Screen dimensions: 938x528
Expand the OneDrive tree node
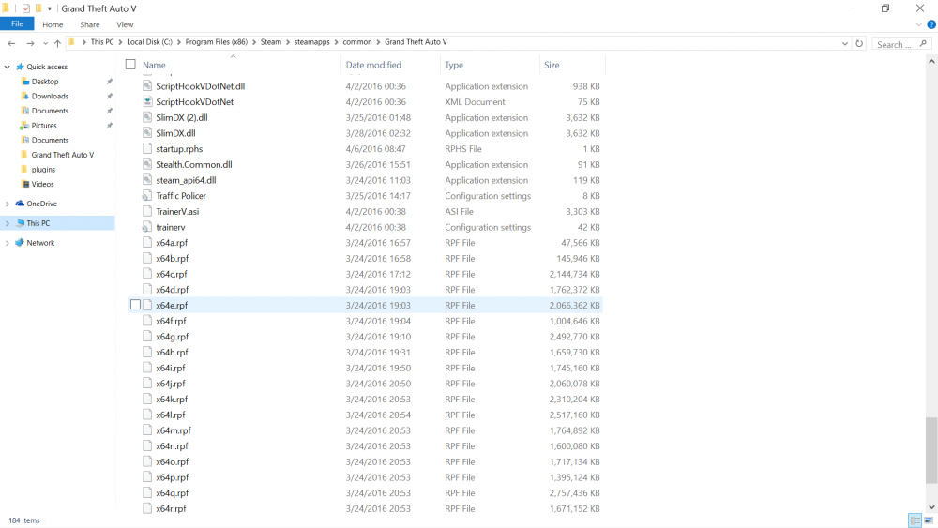point(8,204)
